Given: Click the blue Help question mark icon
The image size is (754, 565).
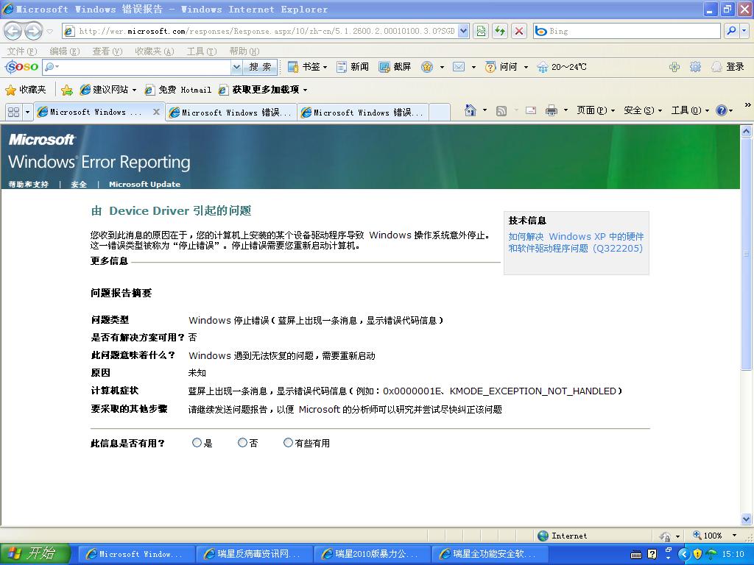Looking at the screenshot, I should 721,110.
